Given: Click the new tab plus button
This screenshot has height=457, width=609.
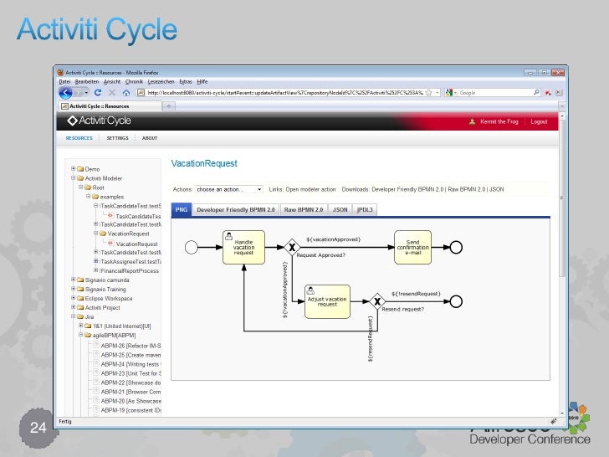Looking at the screenshot, I should (x=169, y=106).
